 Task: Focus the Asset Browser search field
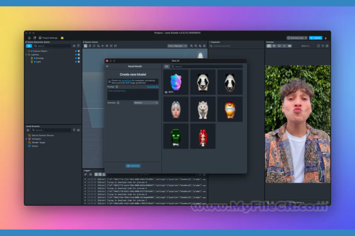coord(51,130)
